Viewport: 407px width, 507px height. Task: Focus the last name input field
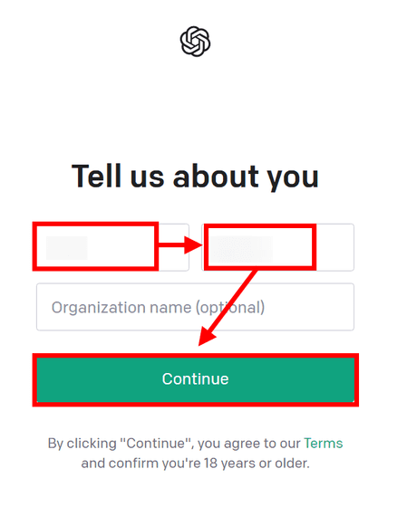coord(277,247)
